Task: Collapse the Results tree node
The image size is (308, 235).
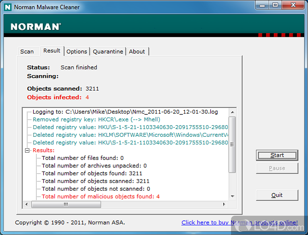Action: (27, 151)
